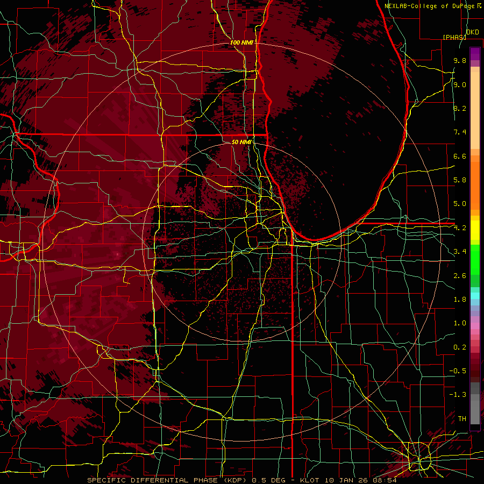Click the [PHAS] colorbar unit label

tap(454, 37)
